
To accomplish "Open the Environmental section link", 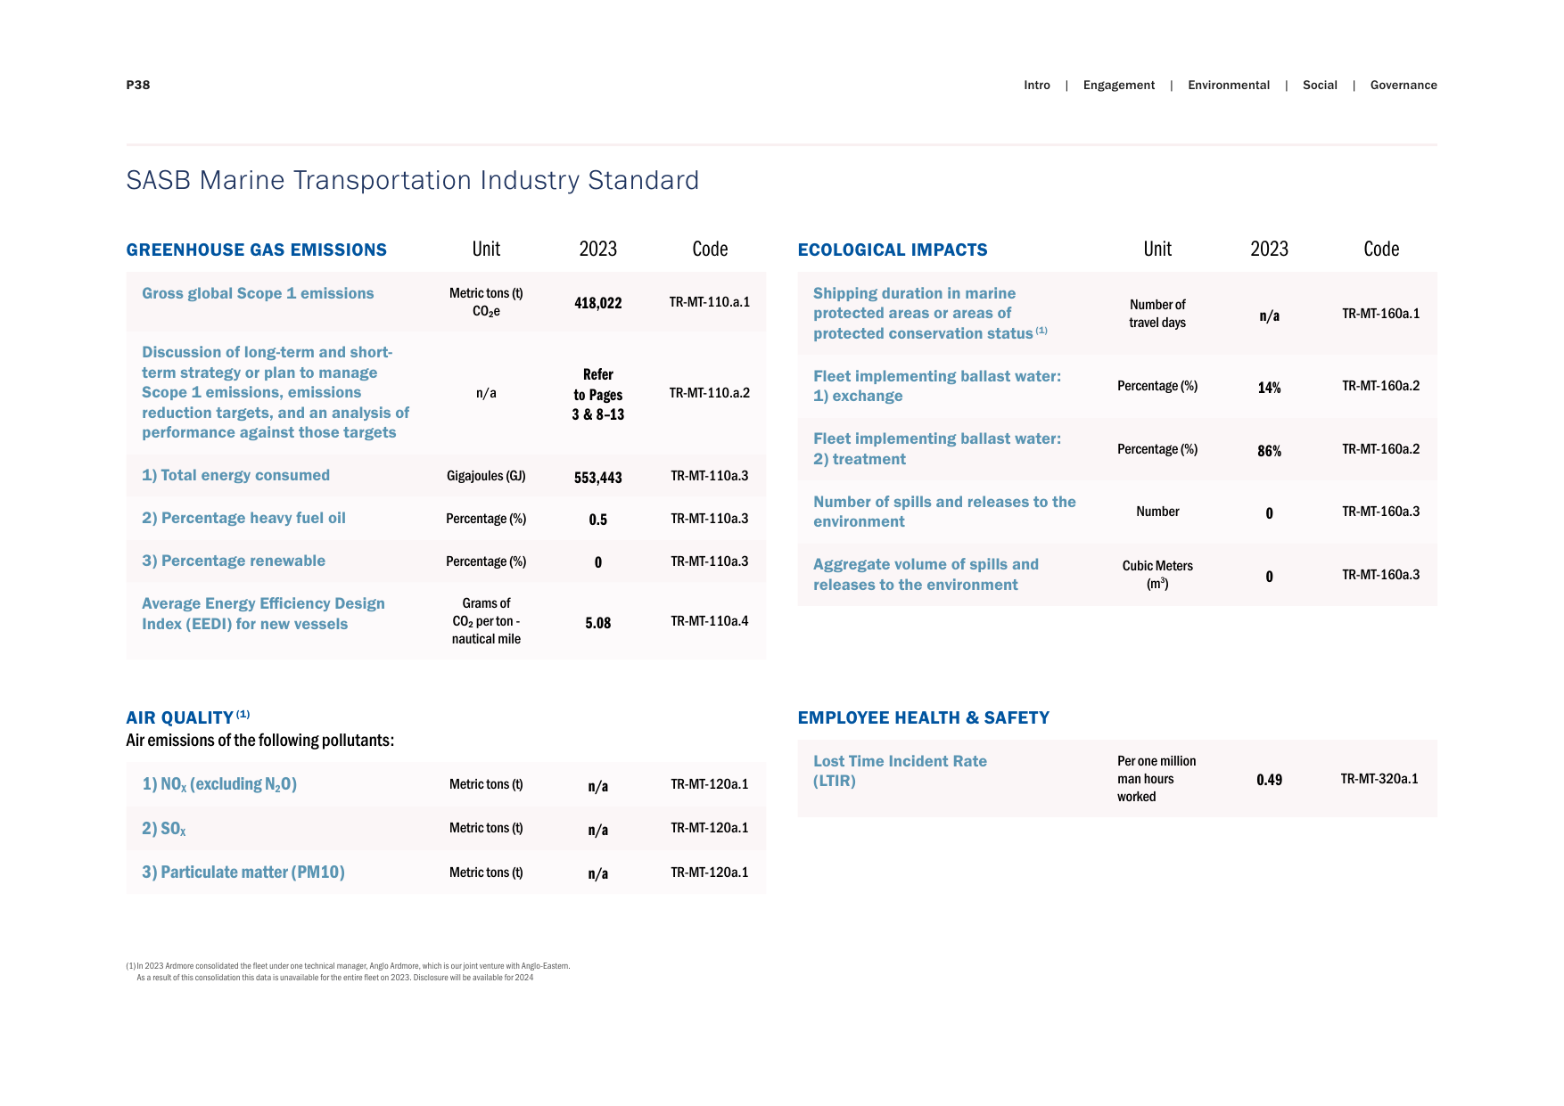I will click(x=1228, y=86).
